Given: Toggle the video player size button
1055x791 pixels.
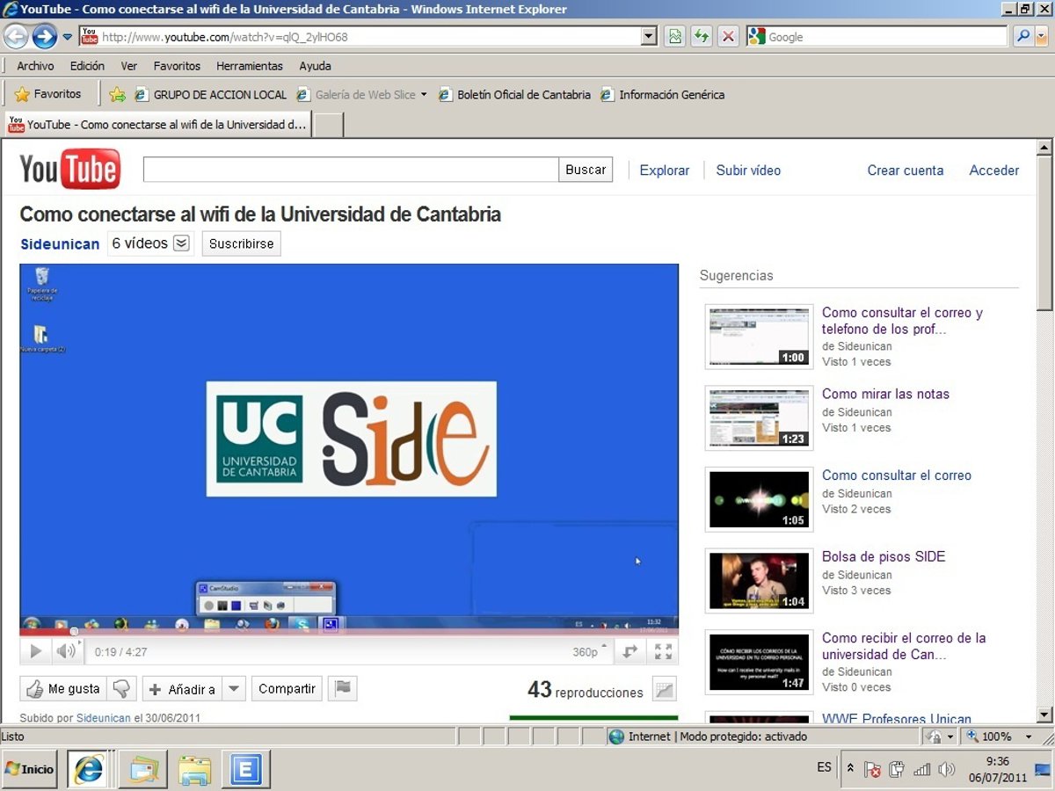Looking at the screenshot, I should click(x=629, y=651).
